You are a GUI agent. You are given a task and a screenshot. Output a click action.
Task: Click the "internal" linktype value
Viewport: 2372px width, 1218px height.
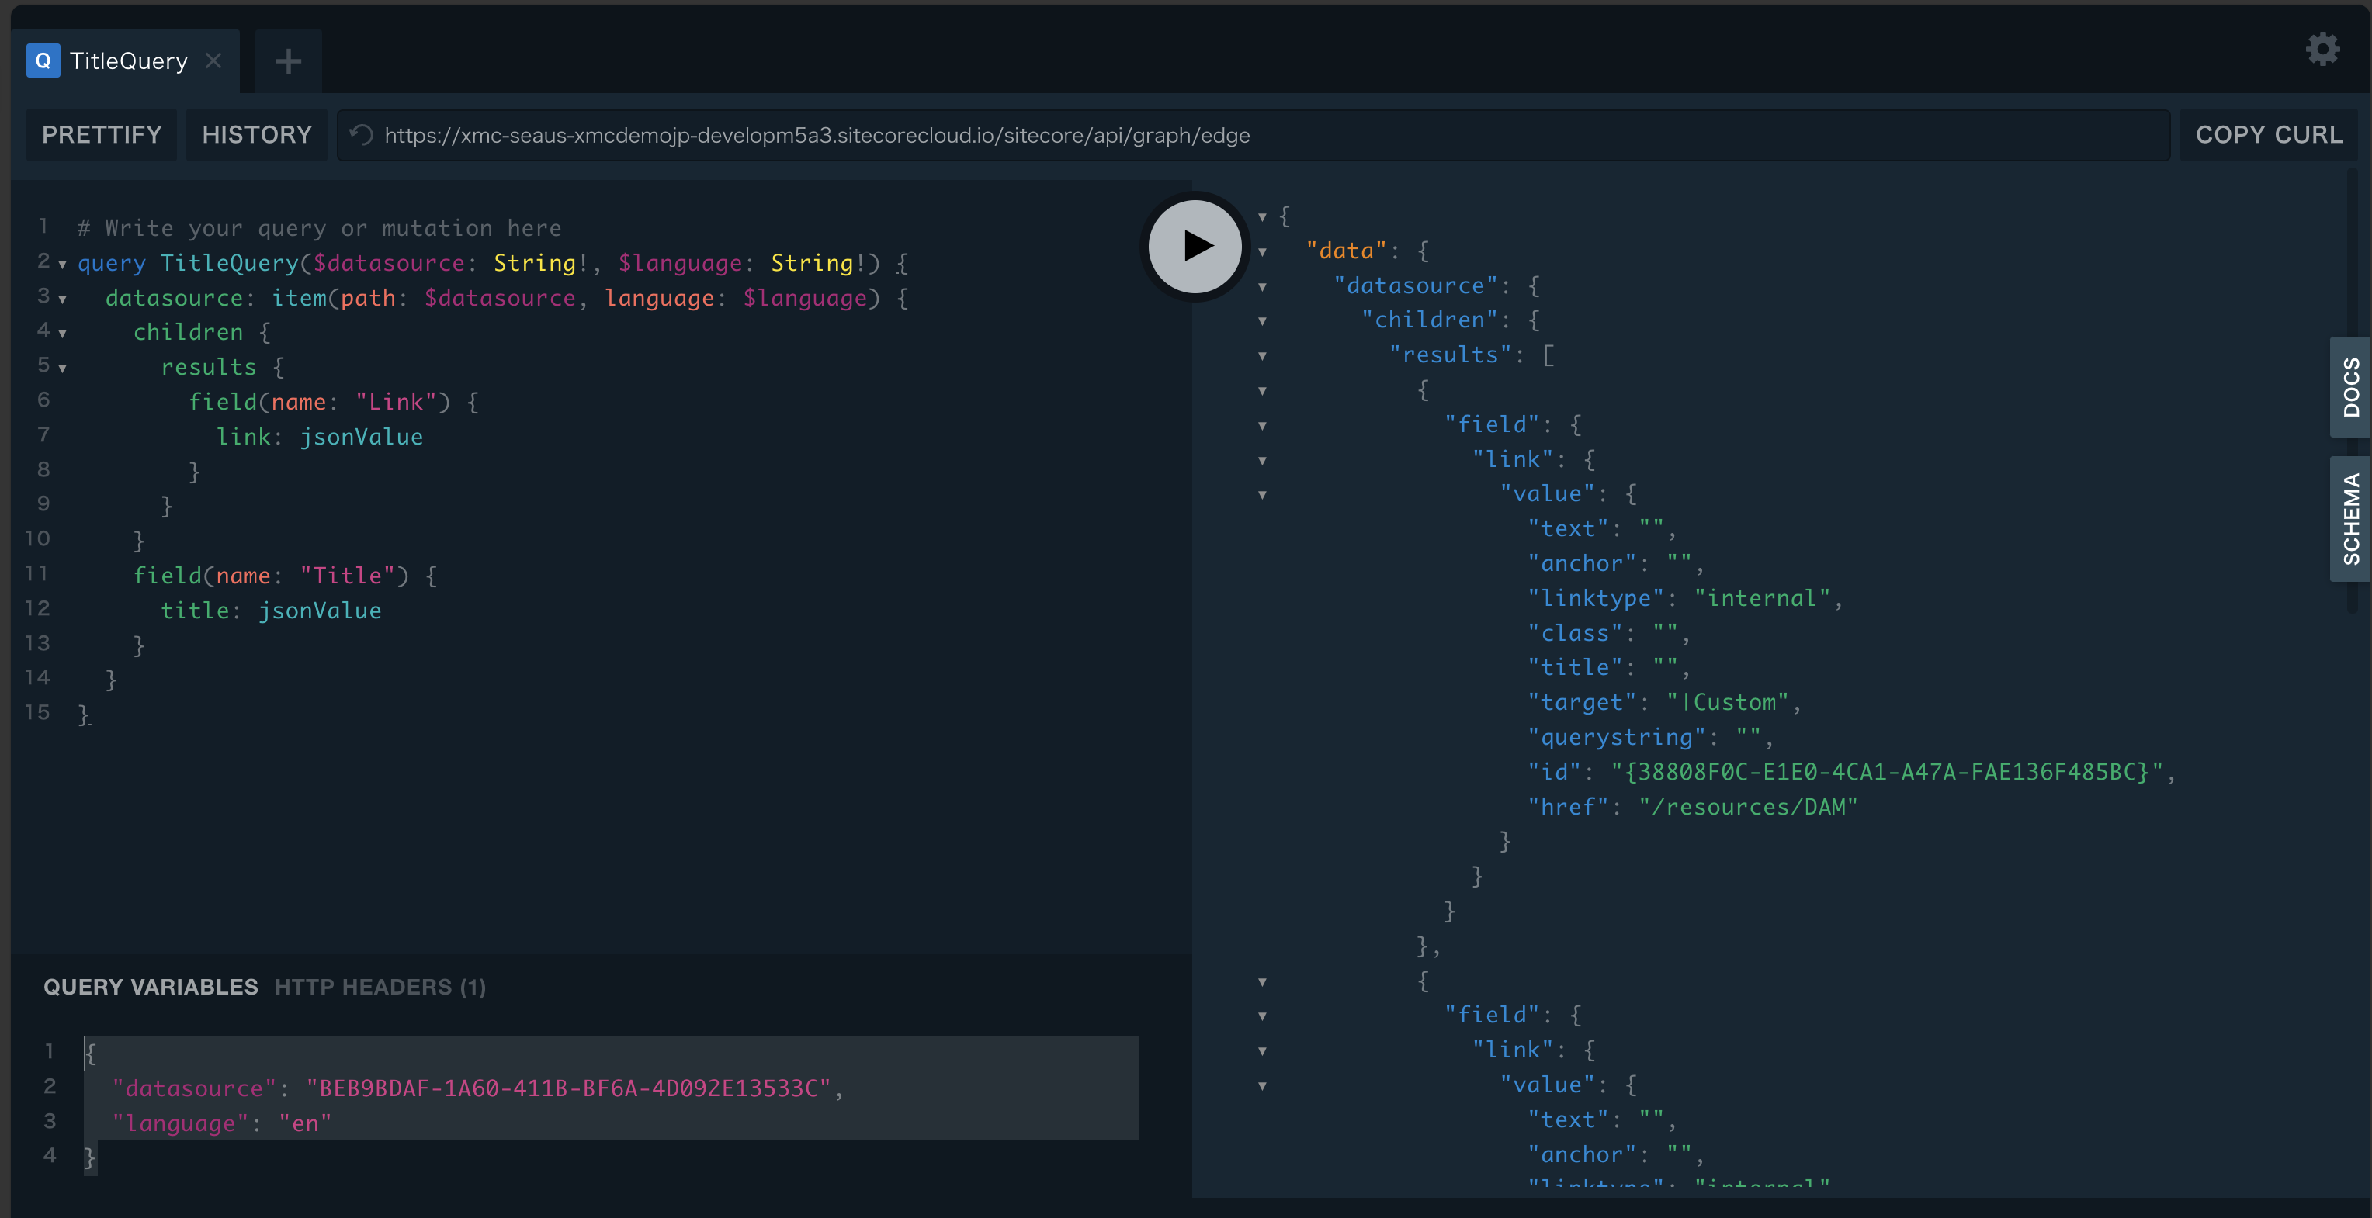pos(1763,598)
